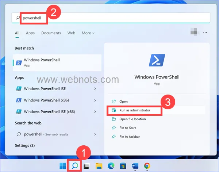Expand Windows PowerShell ISE (x86) chevron
The image size is (219, 172).
pos(95,112)
